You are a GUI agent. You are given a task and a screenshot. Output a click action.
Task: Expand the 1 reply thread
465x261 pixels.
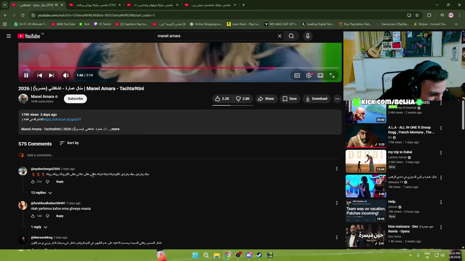(39, 227)
